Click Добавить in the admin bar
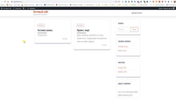This screenshot has width=176, height=99. 31,8
